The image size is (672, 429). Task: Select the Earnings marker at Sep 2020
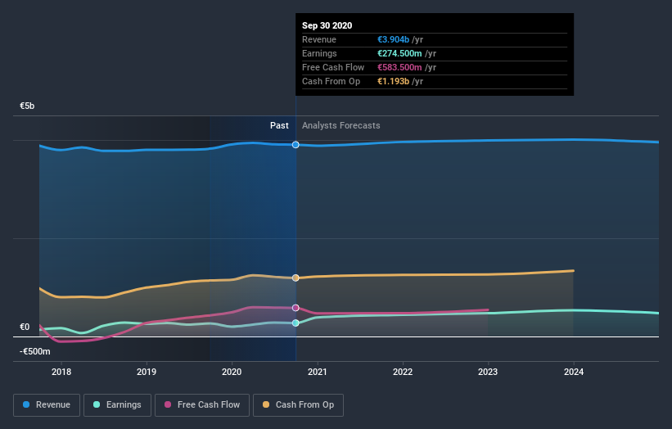pos(295,323)
